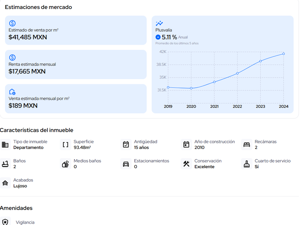
Task: Click the 2024 data point on chart
Action: click(284, 54)
